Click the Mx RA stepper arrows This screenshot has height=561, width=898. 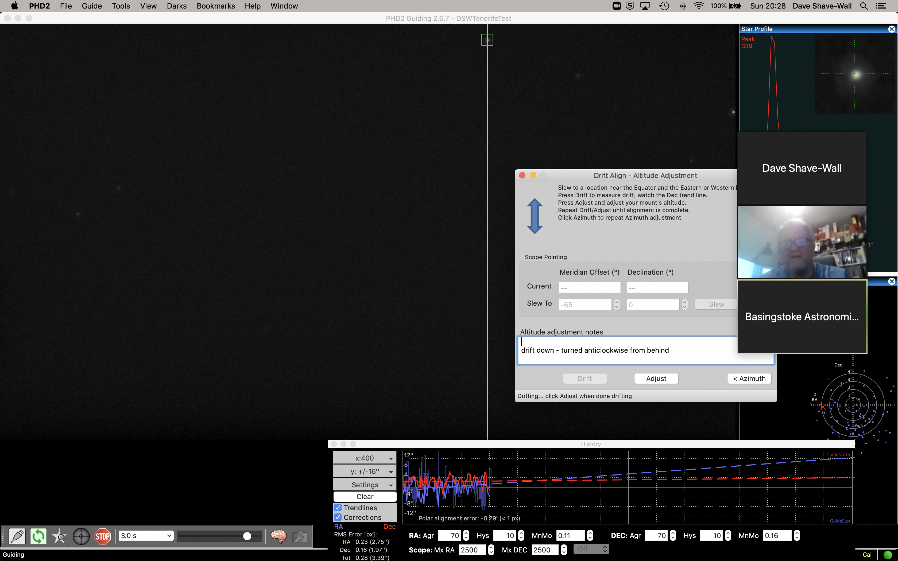tap(491, 550)
